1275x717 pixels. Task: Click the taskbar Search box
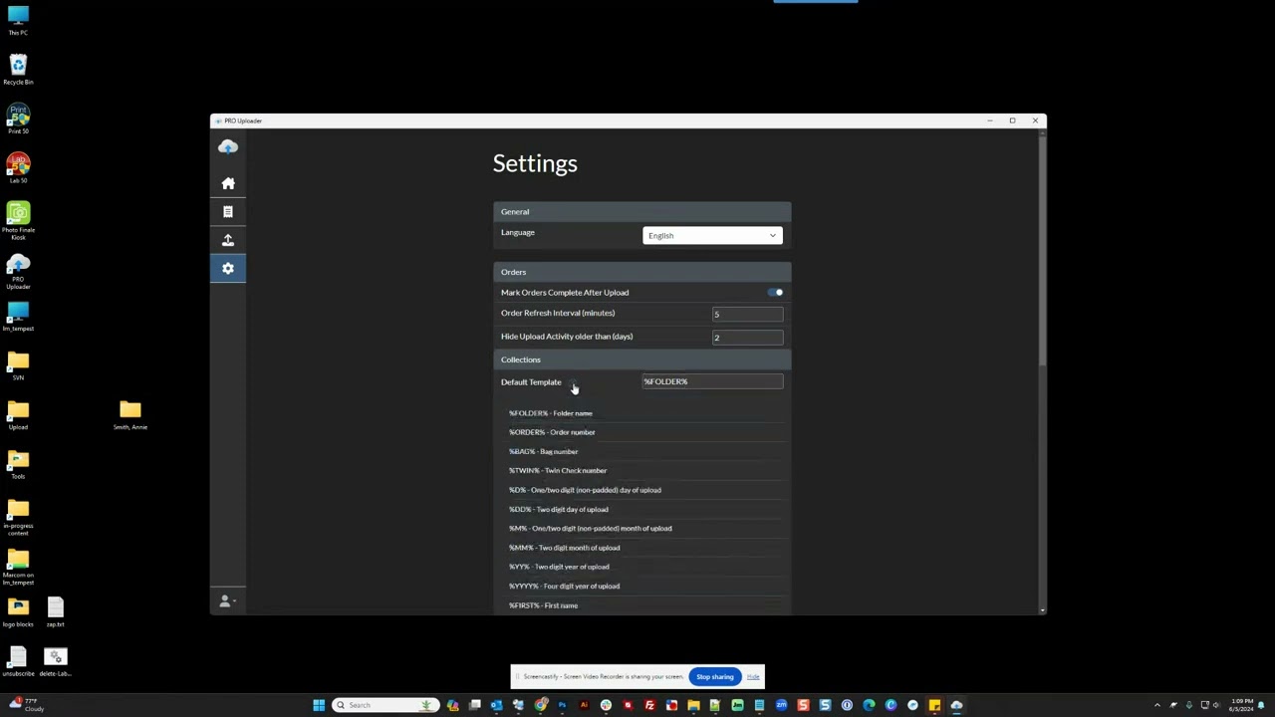click(x=383, y=705)
